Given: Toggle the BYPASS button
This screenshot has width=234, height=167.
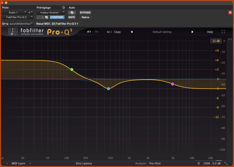Looking at the screenshot, I should (85, 12).
